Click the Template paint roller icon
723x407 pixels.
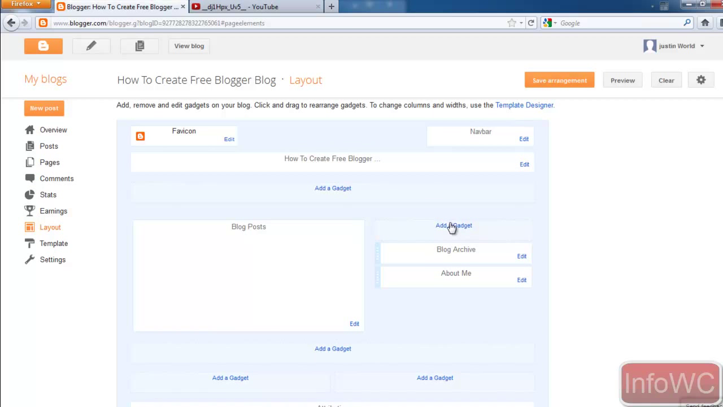(30, 243)
